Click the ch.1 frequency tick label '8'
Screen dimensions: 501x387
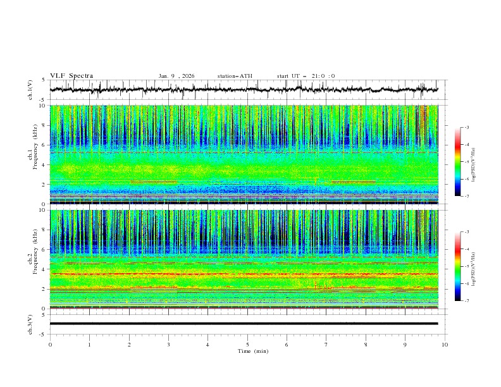click(44, 125)
